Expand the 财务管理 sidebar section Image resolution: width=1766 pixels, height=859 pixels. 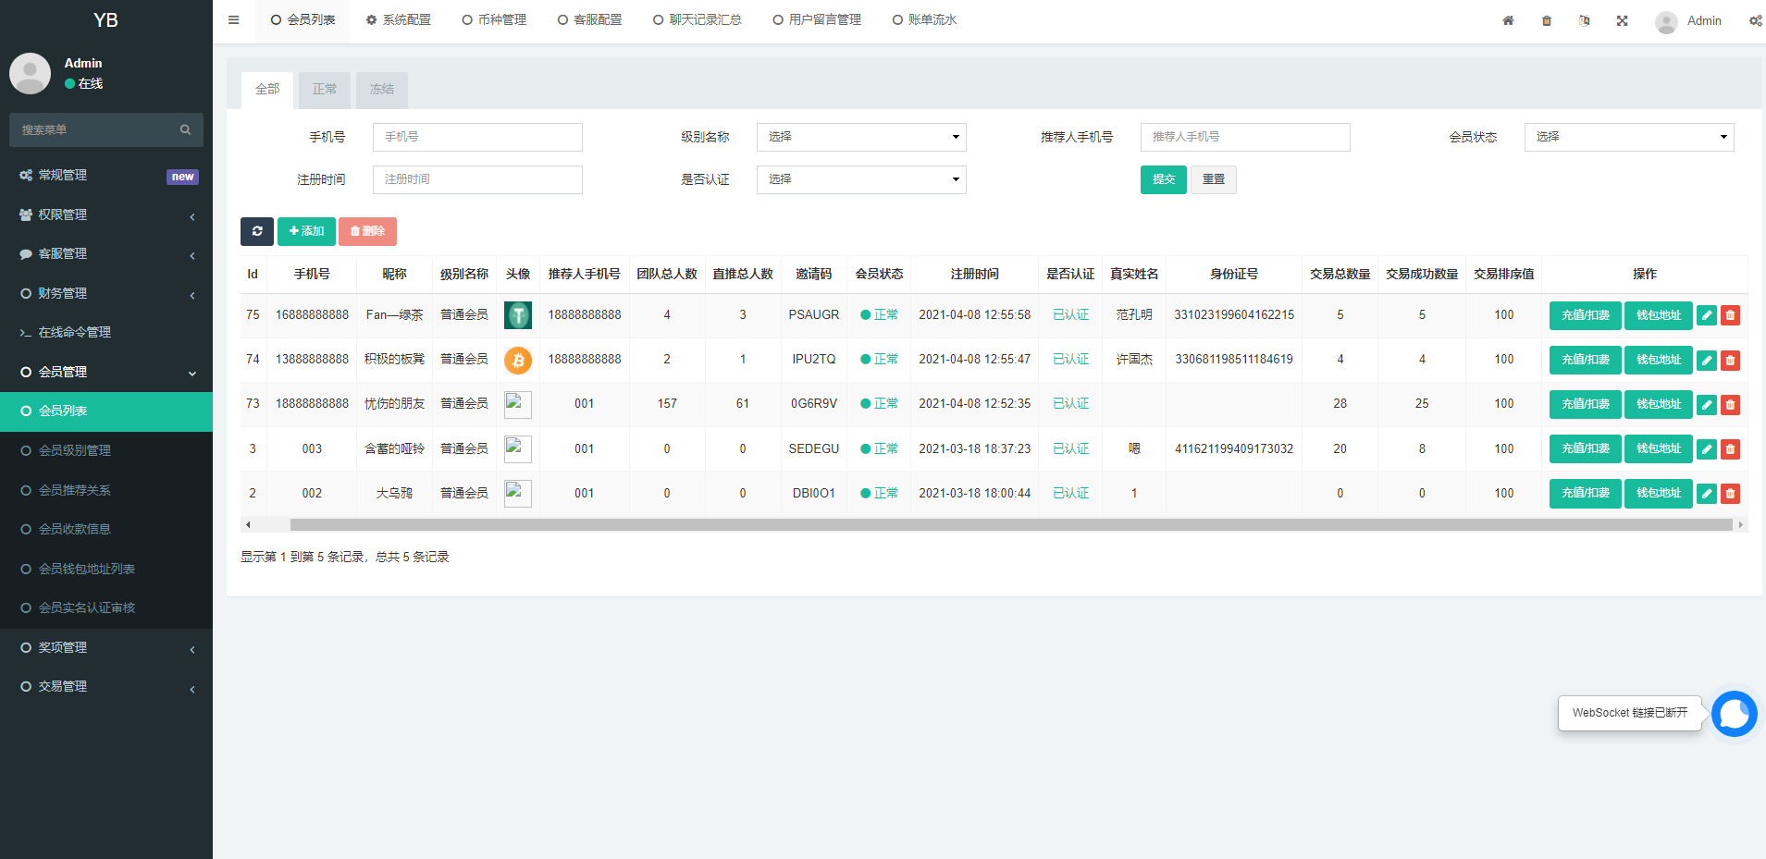[105, 293]
